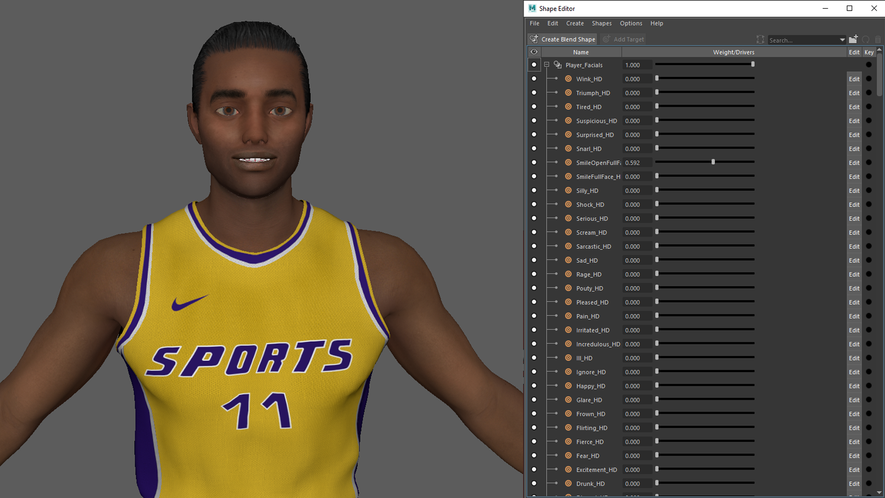Toggle visibility dot of Surprised_HD target
Screen dimensions: 885x498
pyautogui.click(x=534, y=135)
